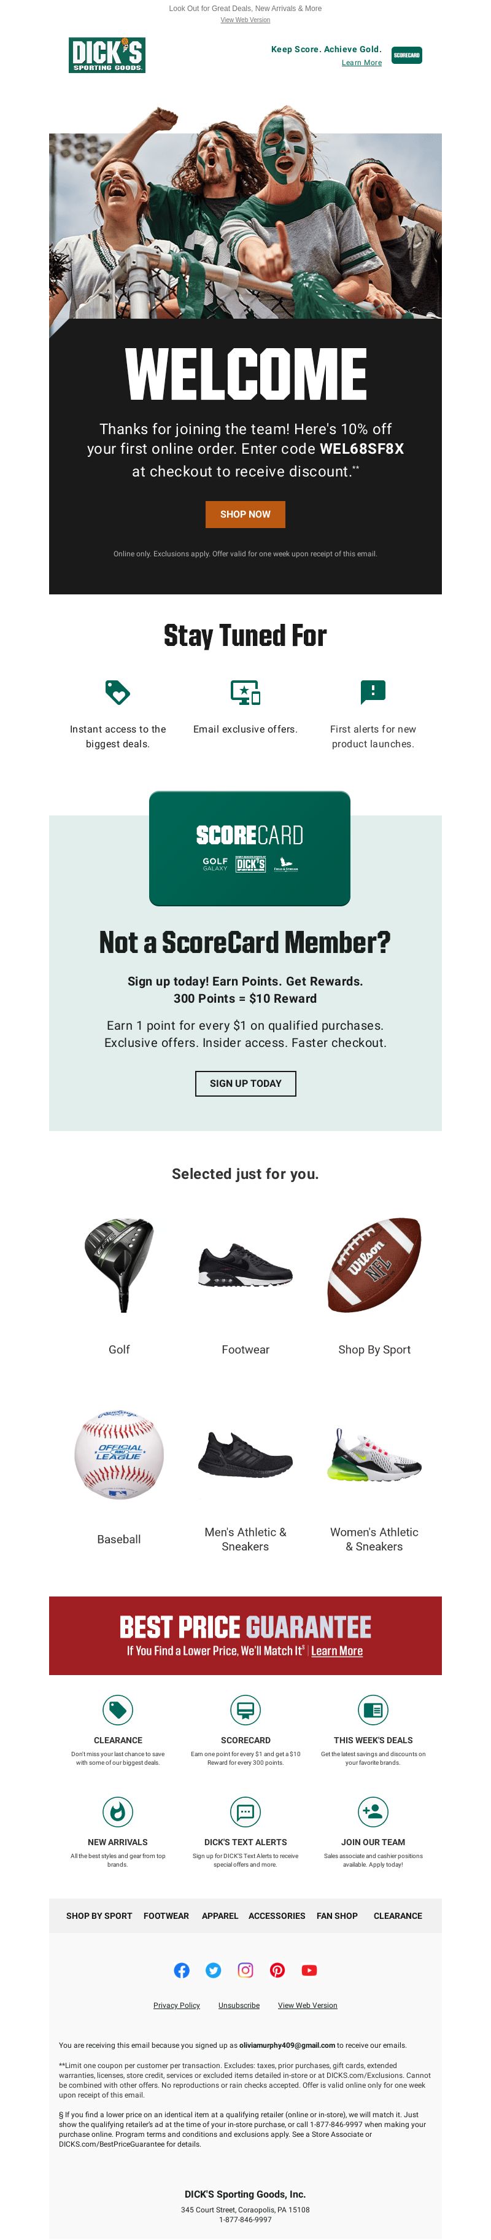Image resolution: width=491 pixels, height=2240 pixels.
Task: Click the Golf driver product image
Action: (119, 1265)
